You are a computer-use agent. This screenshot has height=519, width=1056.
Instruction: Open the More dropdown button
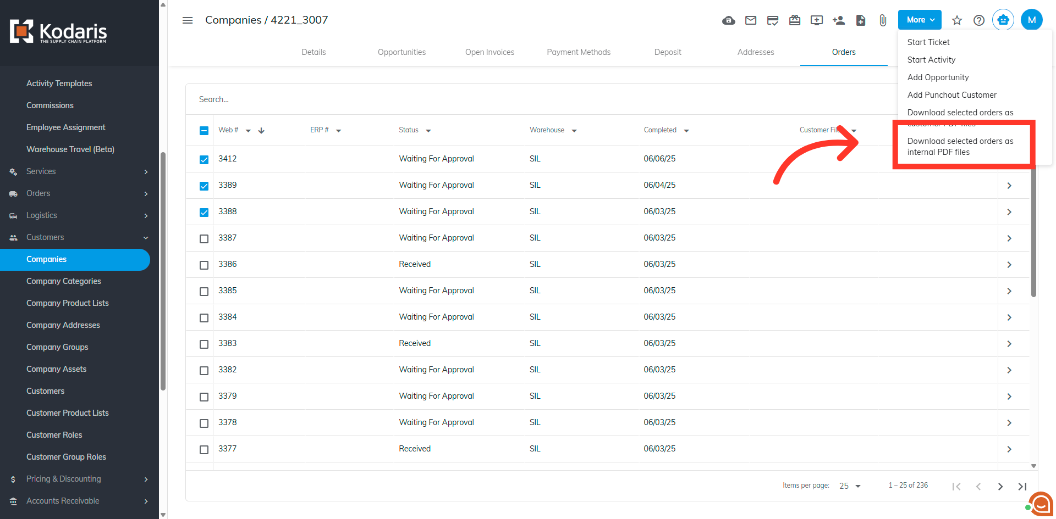[920, 20]
